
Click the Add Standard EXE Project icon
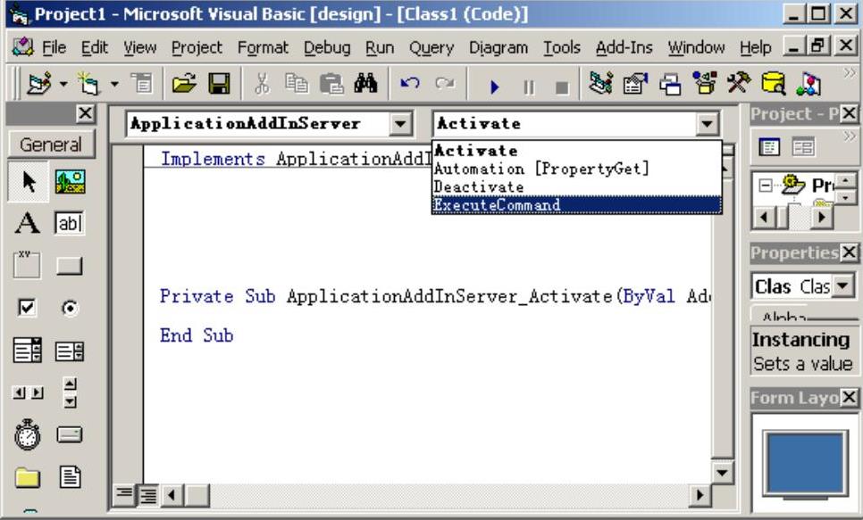[x=39, y=84]
